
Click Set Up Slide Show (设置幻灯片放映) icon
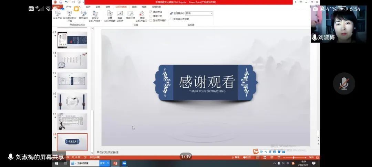(x=110, y=14)
